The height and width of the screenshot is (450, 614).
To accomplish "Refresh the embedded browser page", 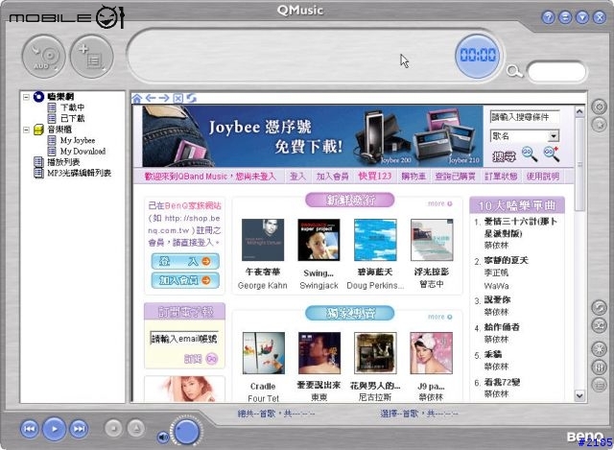I will tap(191, 98).
